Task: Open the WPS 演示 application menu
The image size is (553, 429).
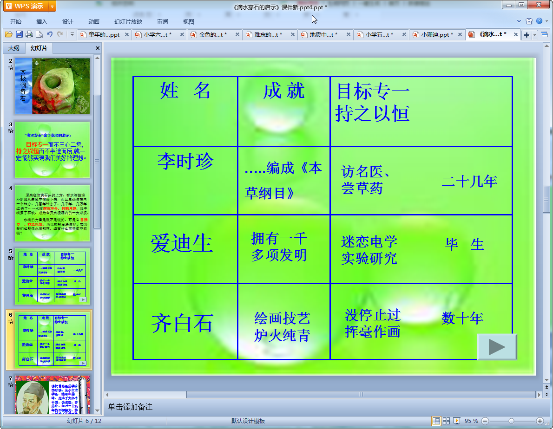Action: pos(26,6)
